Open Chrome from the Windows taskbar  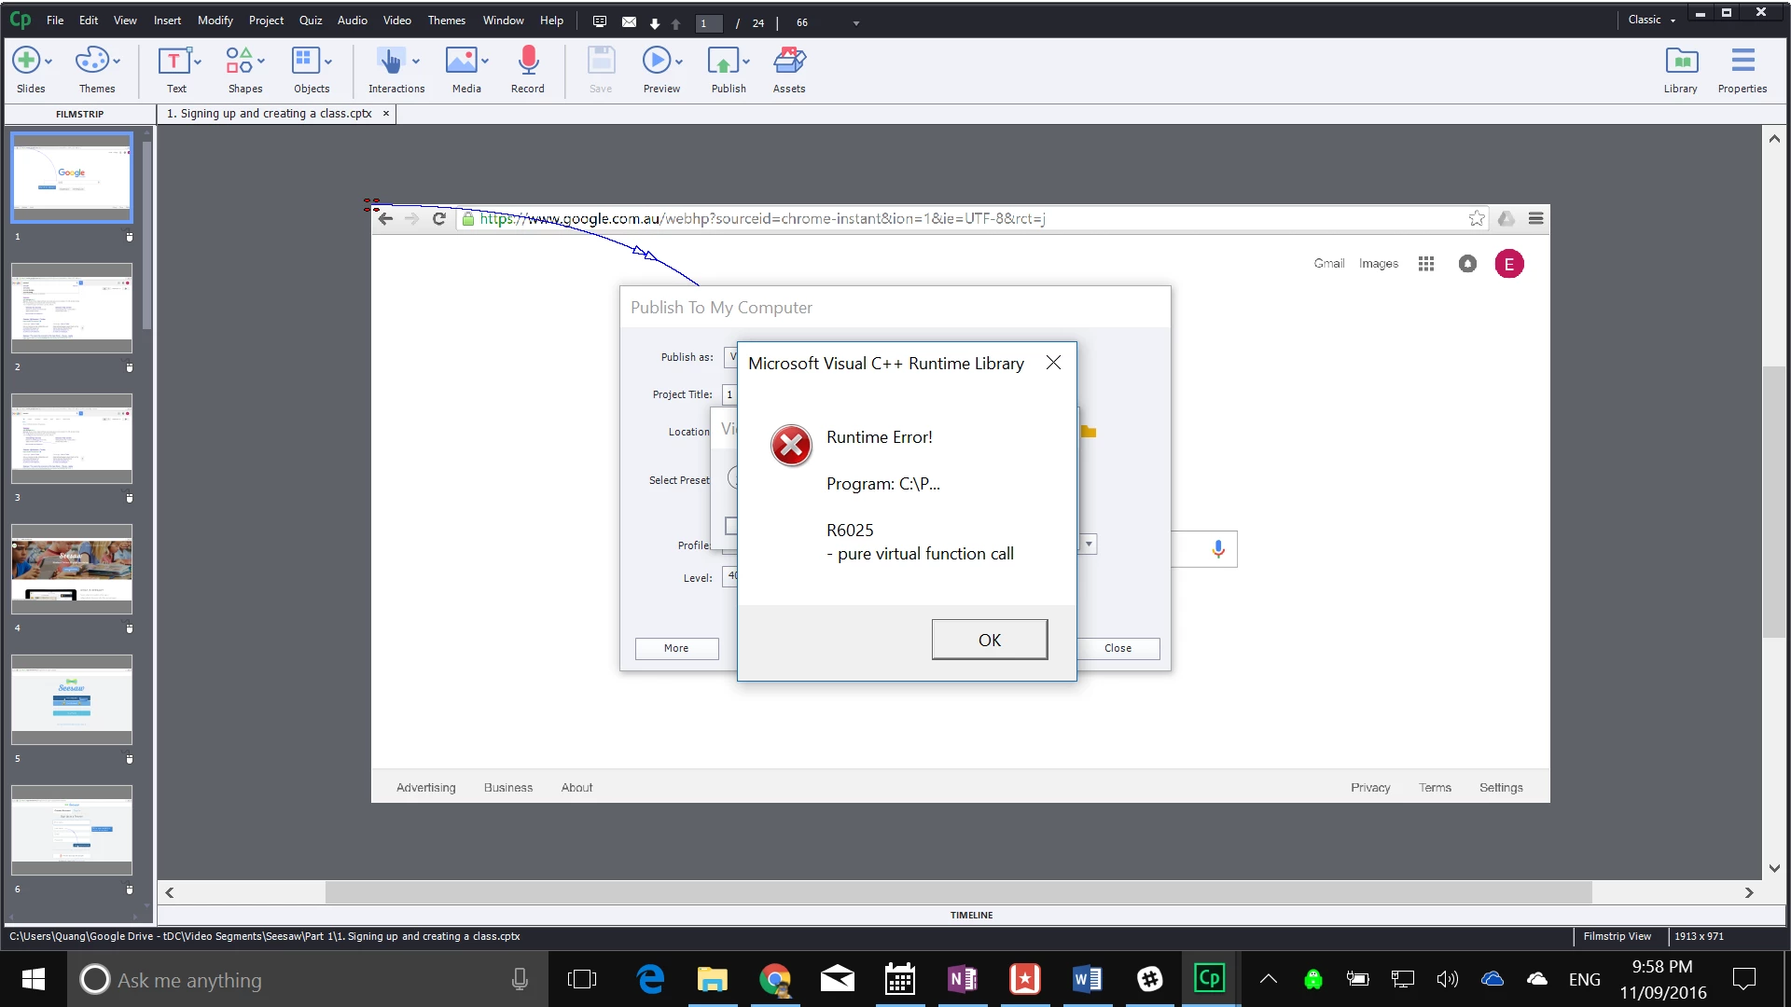[x=774, y=979]
